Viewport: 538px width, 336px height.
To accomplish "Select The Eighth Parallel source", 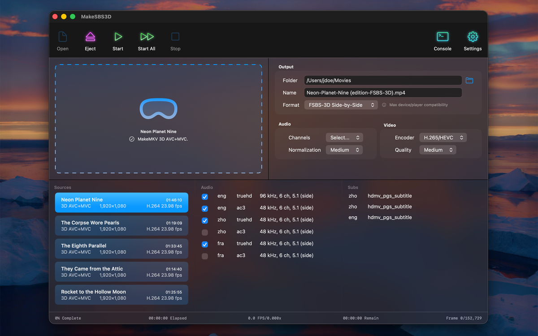I will (x=121, y=249).
